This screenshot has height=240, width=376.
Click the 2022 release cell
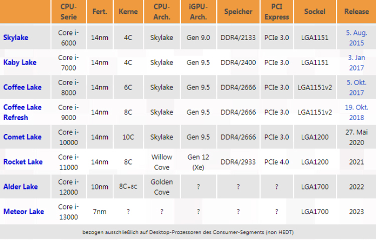pos(356,186)
